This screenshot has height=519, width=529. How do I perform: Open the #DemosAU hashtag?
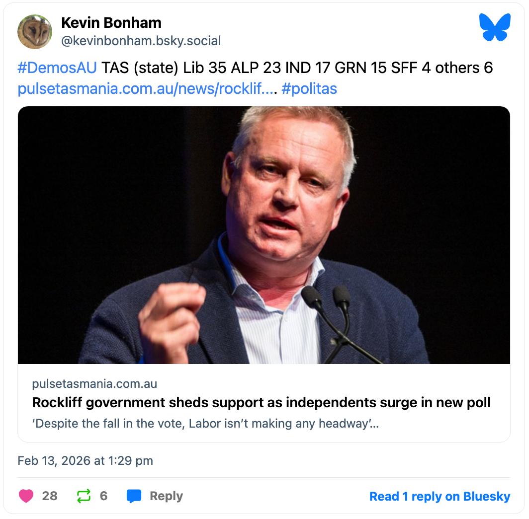click(x=57, y=68)
